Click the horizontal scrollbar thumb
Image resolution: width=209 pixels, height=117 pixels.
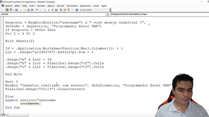[18, 115]
